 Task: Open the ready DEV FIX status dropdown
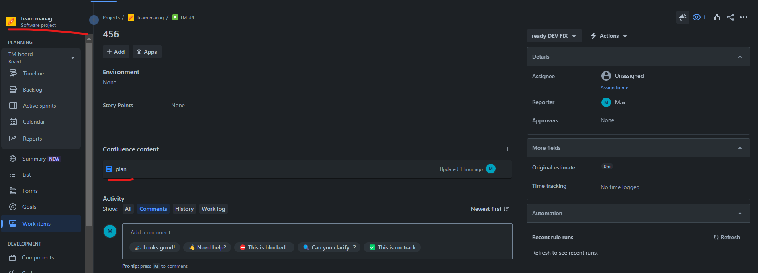554,36
